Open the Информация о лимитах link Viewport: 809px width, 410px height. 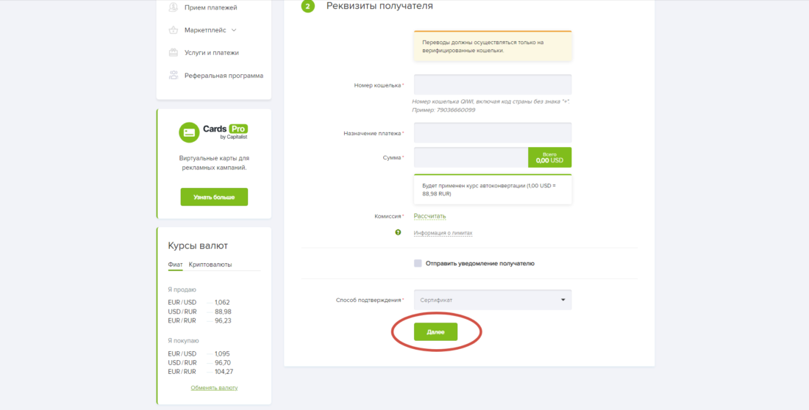[443, 233]
